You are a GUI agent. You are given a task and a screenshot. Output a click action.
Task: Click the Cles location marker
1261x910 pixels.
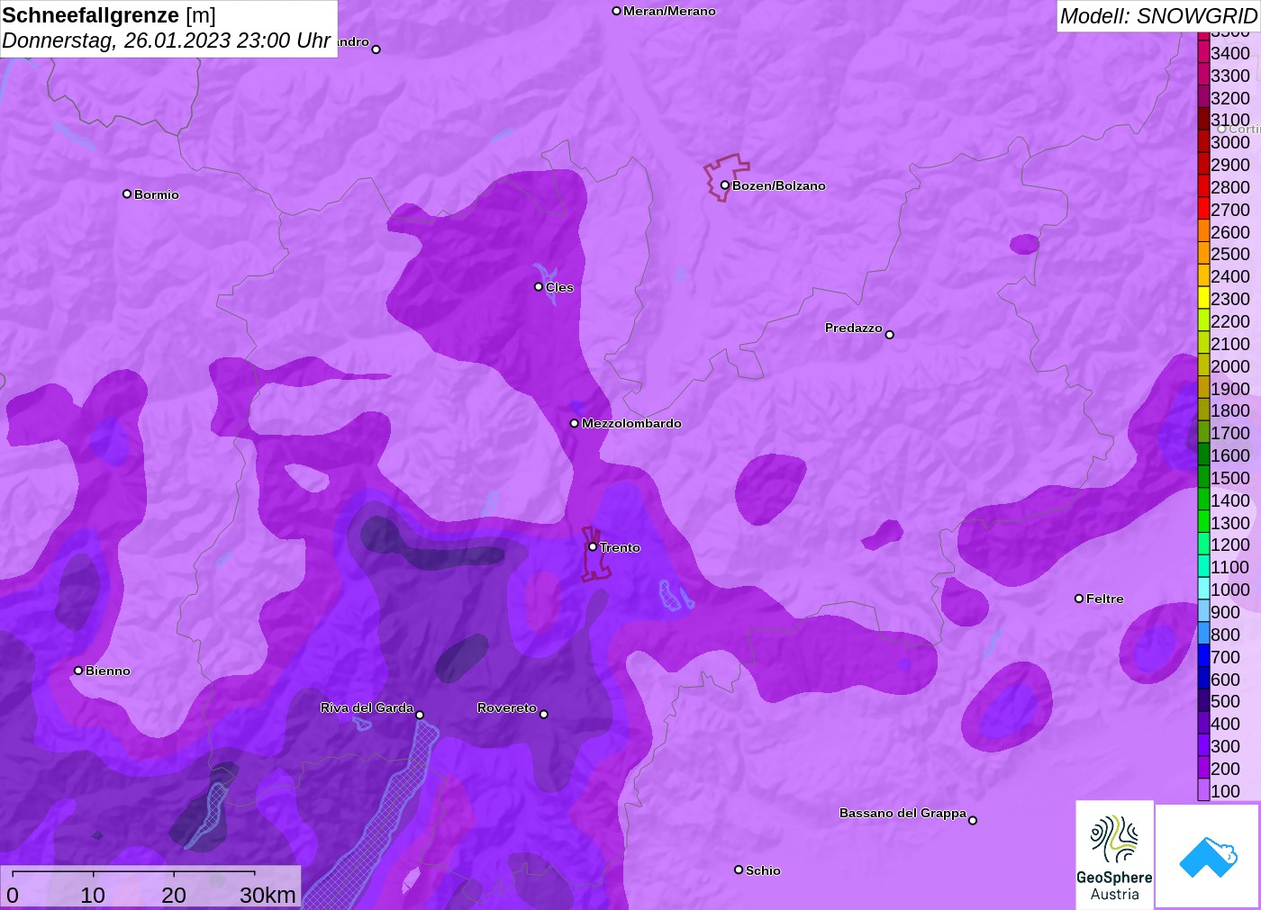(x=539, y=287)
